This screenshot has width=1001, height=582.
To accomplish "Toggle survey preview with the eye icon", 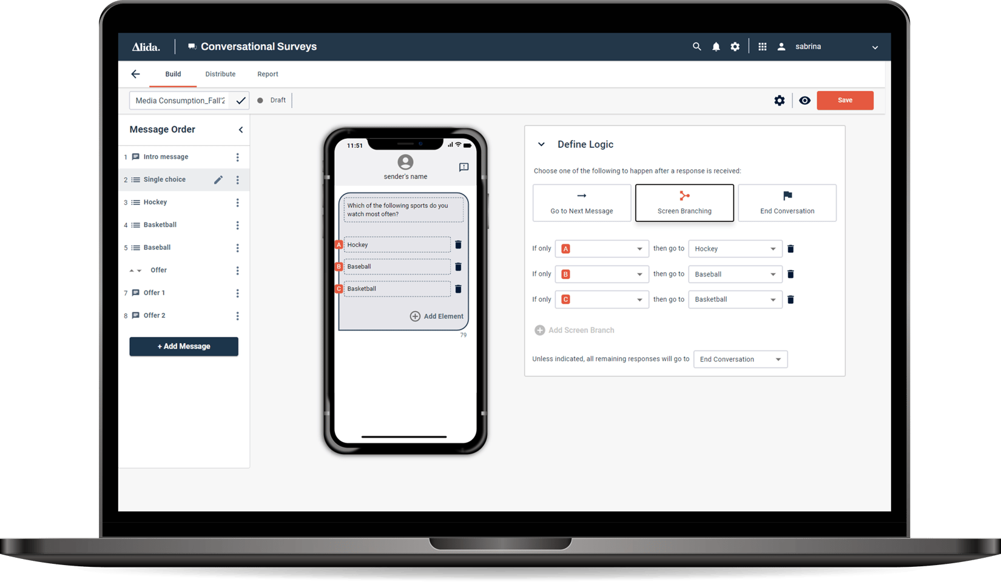I will pyautogui.click(x=804, y=100).
